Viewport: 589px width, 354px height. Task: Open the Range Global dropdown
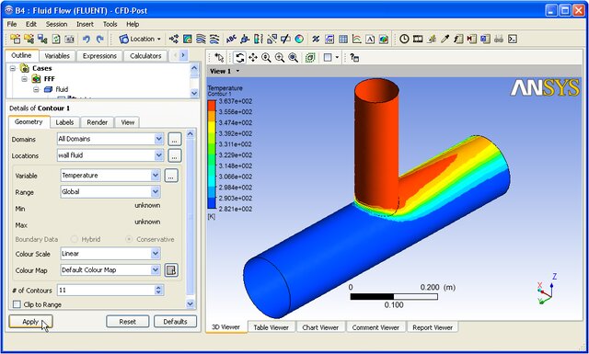pos(110,192)
